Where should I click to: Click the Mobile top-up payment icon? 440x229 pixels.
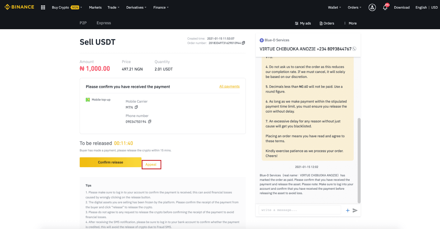pyautogui.click(x=88, y=100)
